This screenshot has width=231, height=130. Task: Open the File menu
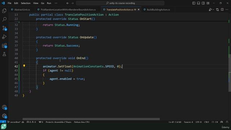click(x=9, y=3)
